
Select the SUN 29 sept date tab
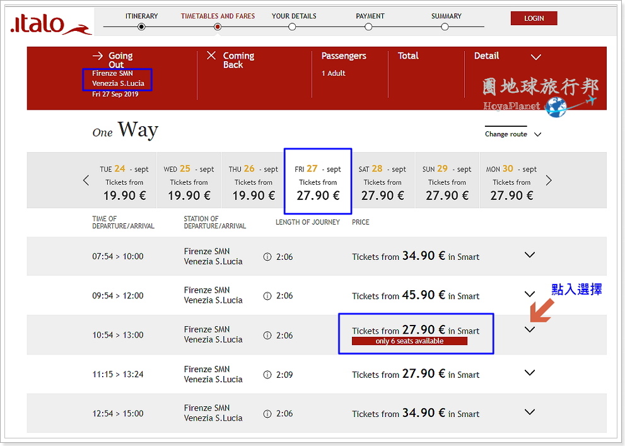point(447,180)
